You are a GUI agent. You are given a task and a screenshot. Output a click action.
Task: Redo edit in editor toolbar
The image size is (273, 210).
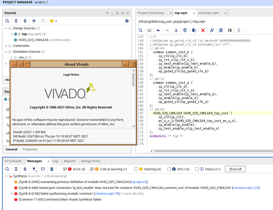(x=167, y=31)
